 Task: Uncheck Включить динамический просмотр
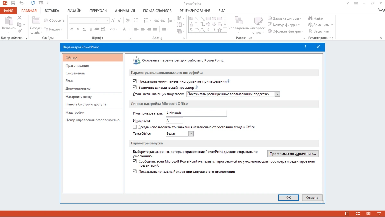pyautogui.click(x=135, y=87)
